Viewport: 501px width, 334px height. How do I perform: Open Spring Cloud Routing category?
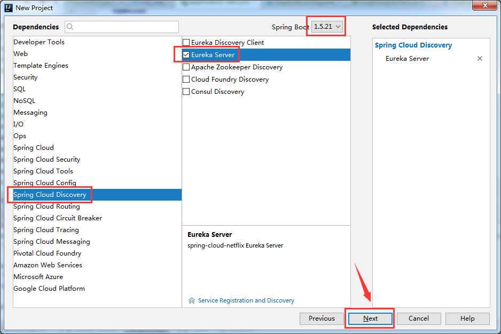[97, 206]
